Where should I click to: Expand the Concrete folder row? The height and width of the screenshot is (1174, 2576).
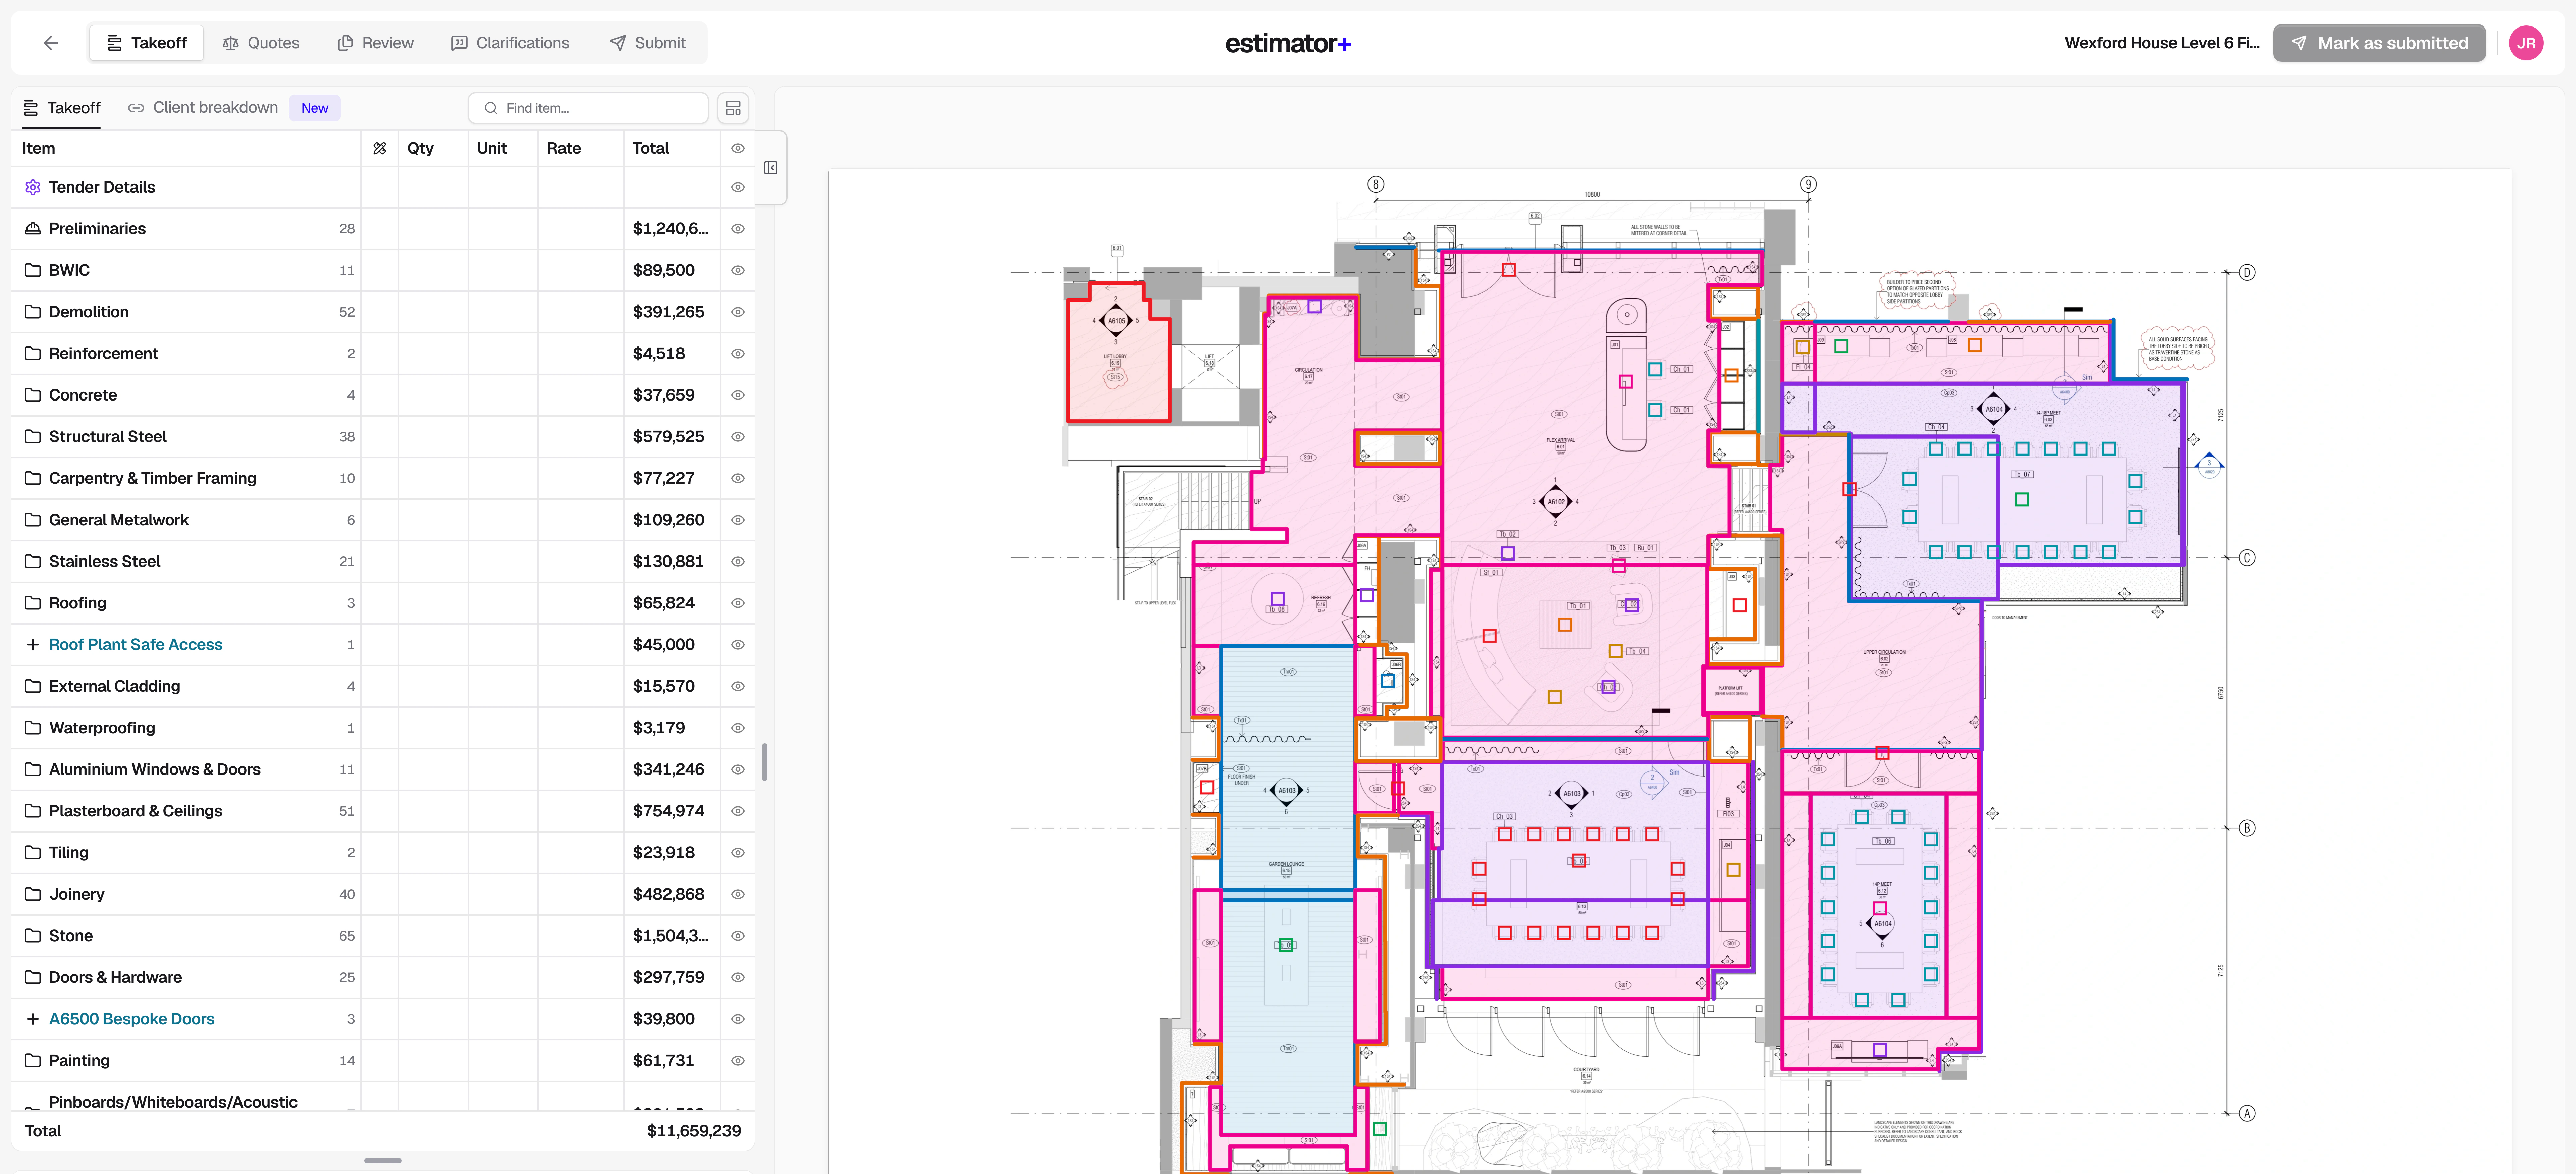(383, 395)
